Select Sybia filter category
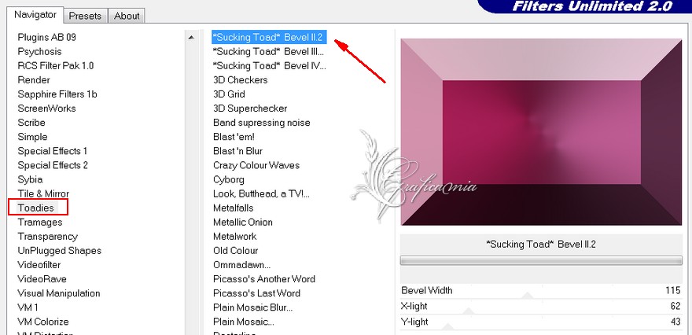692x335 pixels. [30, 179]
